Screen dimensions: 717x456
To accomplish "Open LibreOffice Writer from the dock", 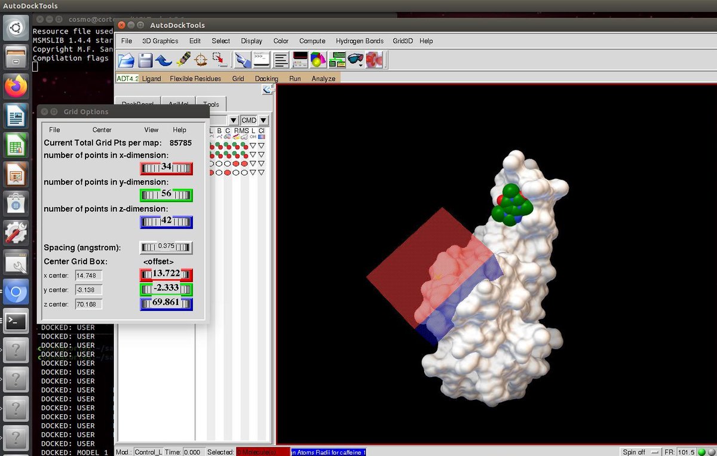I will click(x=16, y=116).
